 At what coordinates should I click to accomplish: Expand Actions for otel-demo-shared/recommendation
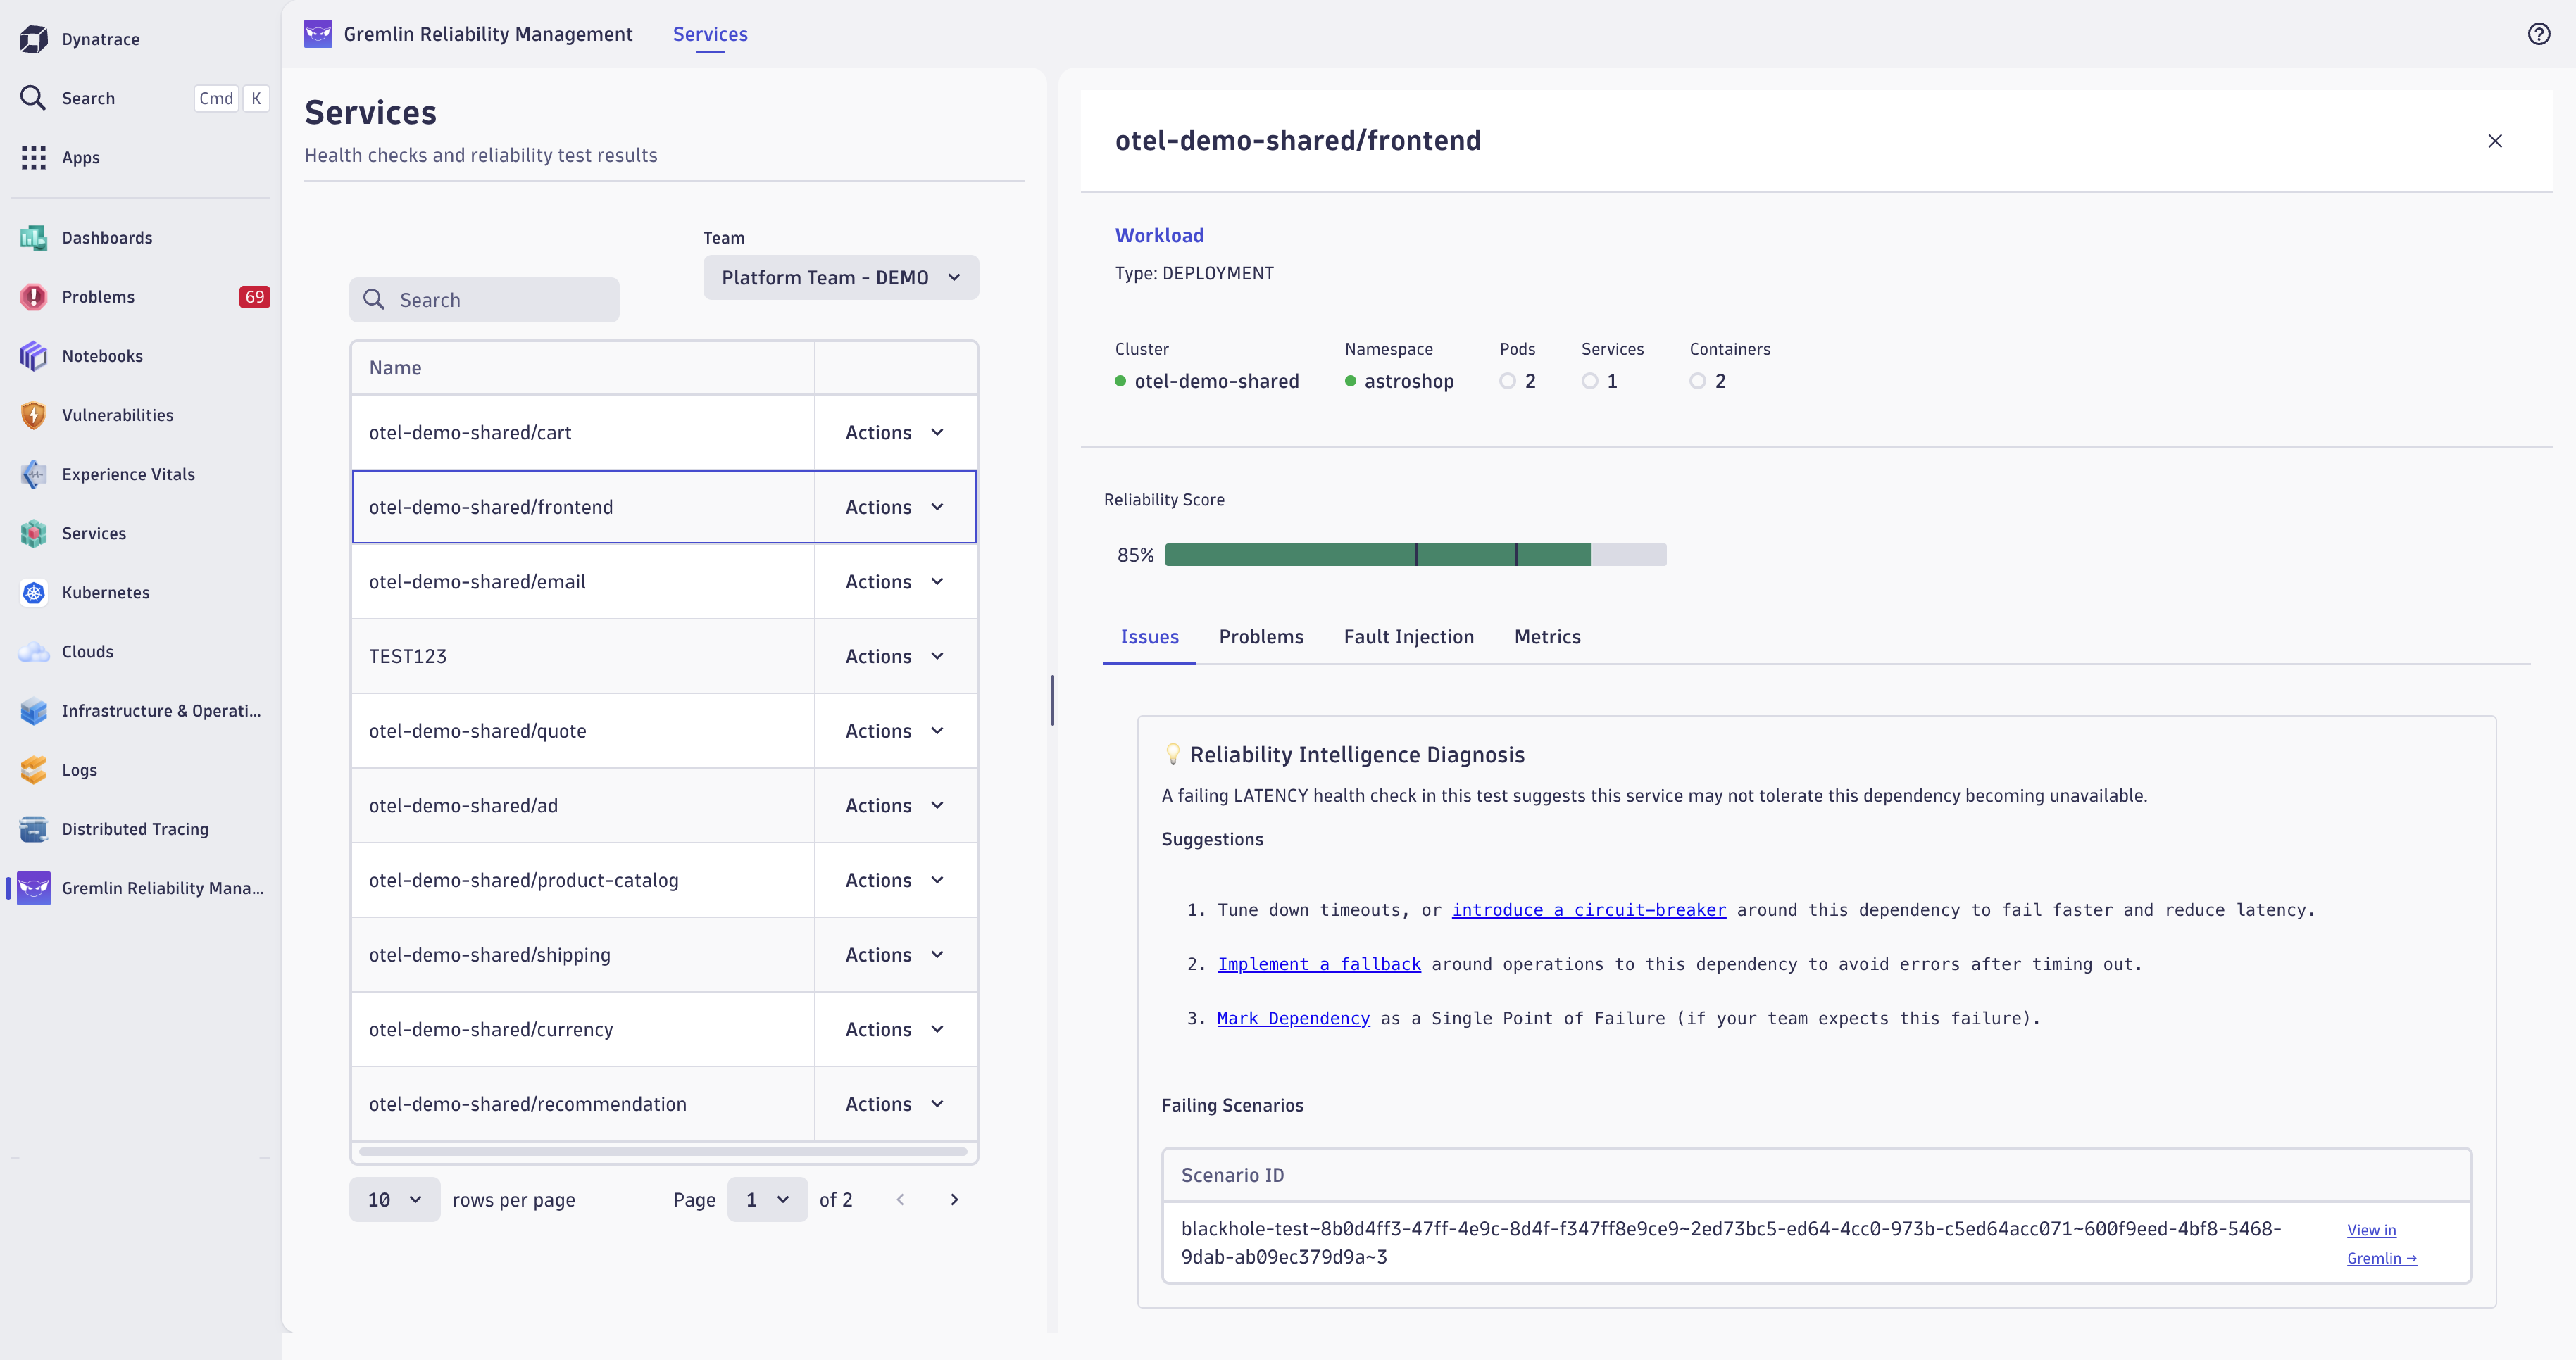tap(895, 1104)
